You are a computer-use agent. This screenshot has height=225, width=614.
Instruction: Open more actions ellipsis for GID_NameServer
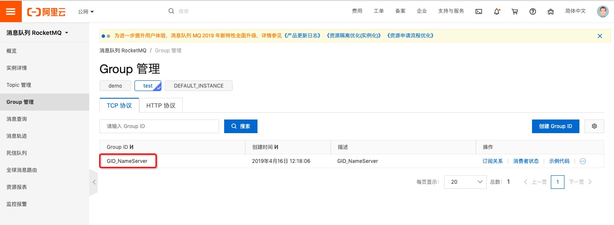pos(582,161)
